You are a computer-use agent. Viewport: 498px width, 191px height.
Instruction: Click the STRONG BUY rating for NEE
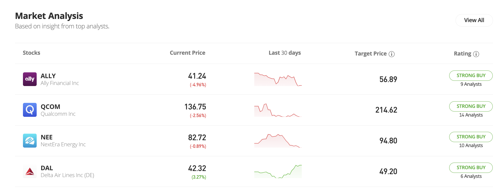[471, 137]
